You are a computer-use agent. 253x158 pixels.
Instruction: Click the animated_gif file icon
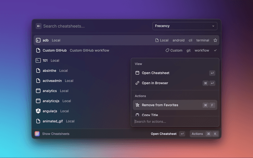38,121
